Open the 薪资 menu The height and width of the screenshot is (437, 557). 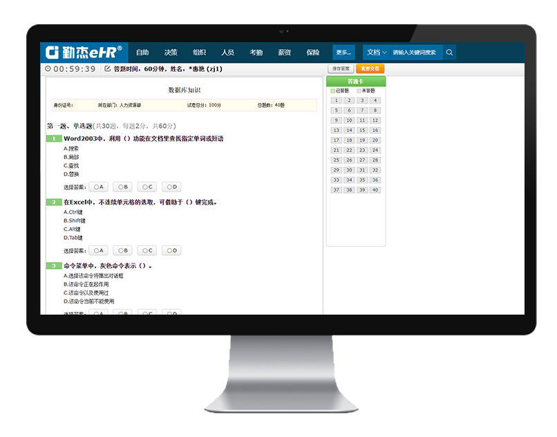[284, 53]
